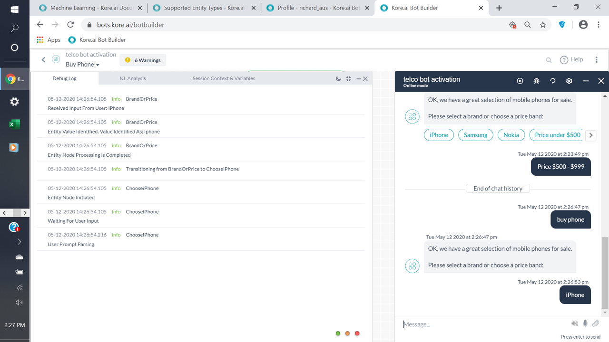
Task: Close the telco bot chat window
Action: [x=601, y=81]
